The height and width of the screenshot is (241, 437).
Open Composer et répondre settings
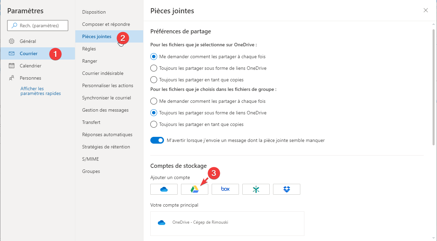point(109,24)
